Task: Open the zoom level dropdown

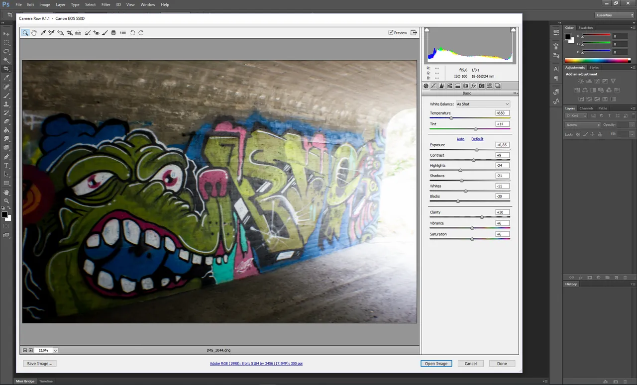Action: (55, 350)
